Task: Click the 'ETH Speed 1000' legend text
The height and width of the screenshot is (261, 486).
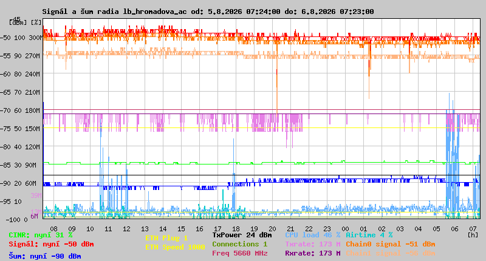Action: (175, 247)
